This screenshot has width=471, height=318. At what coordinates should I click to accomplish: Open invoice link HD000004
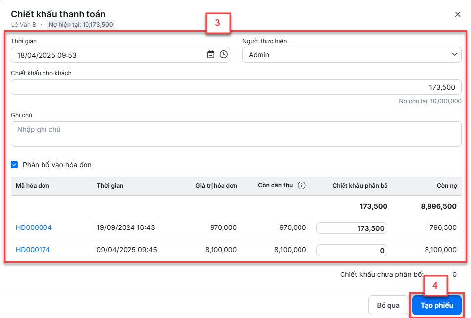click(34, 227)
